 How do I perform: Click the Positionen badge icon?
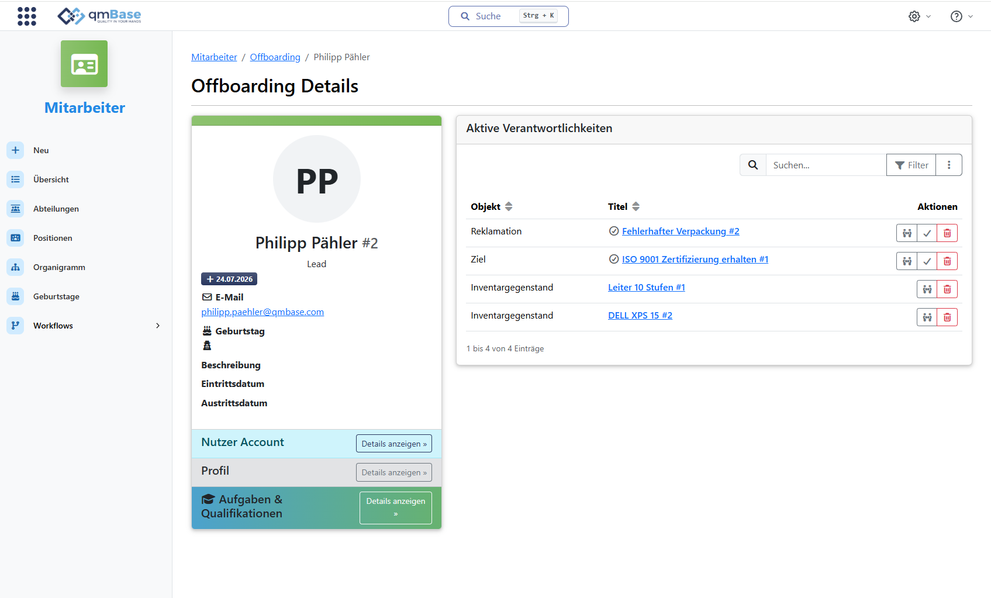click(x=15, y=238)
